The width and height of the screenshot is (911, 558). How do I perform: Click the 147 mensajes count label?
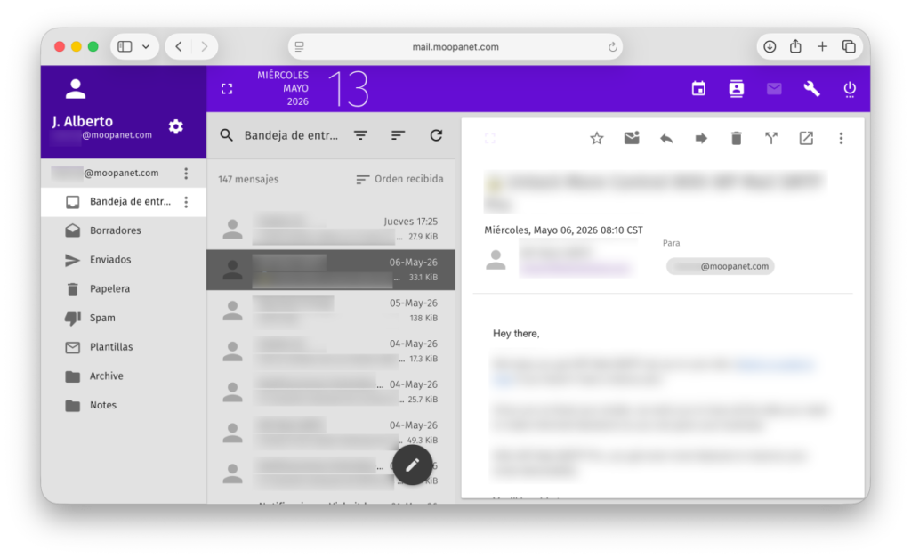(248, 179)
